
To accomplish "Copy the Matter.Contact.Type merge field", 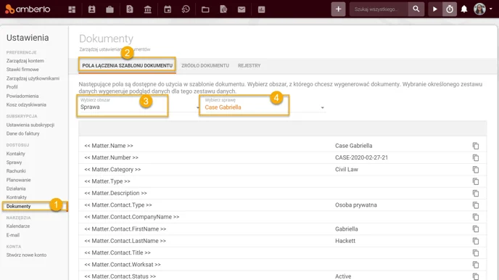I will 476,205.
